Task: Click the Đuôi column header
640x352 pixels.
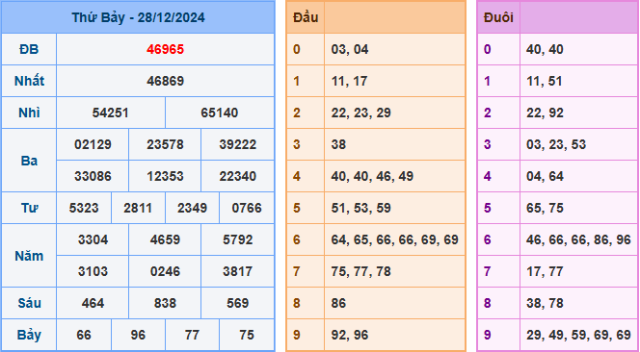Action: 498,18
